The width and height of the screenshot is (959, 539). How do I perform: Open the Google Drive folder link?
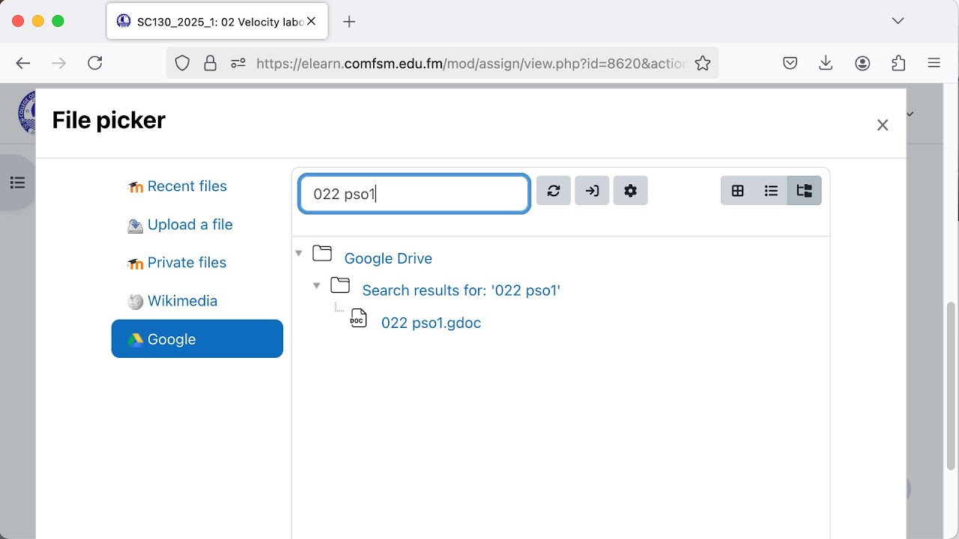388,258
